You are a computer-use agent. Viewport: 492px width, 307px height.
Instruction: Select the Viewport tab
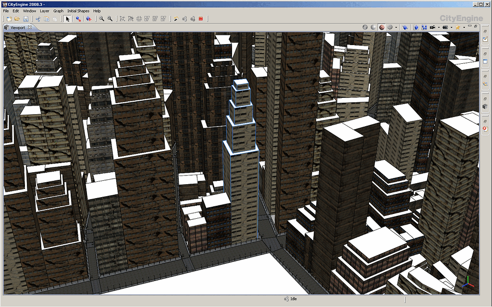tap(18, 27)
